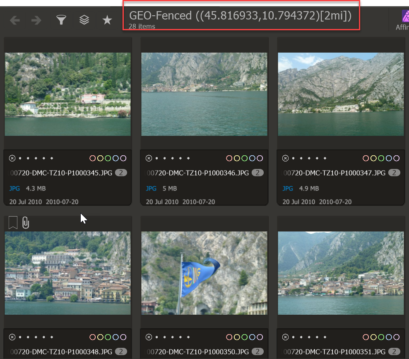
Task: Set third rating dot on P1000346.JPG
Action: click(x=173, y=158)
